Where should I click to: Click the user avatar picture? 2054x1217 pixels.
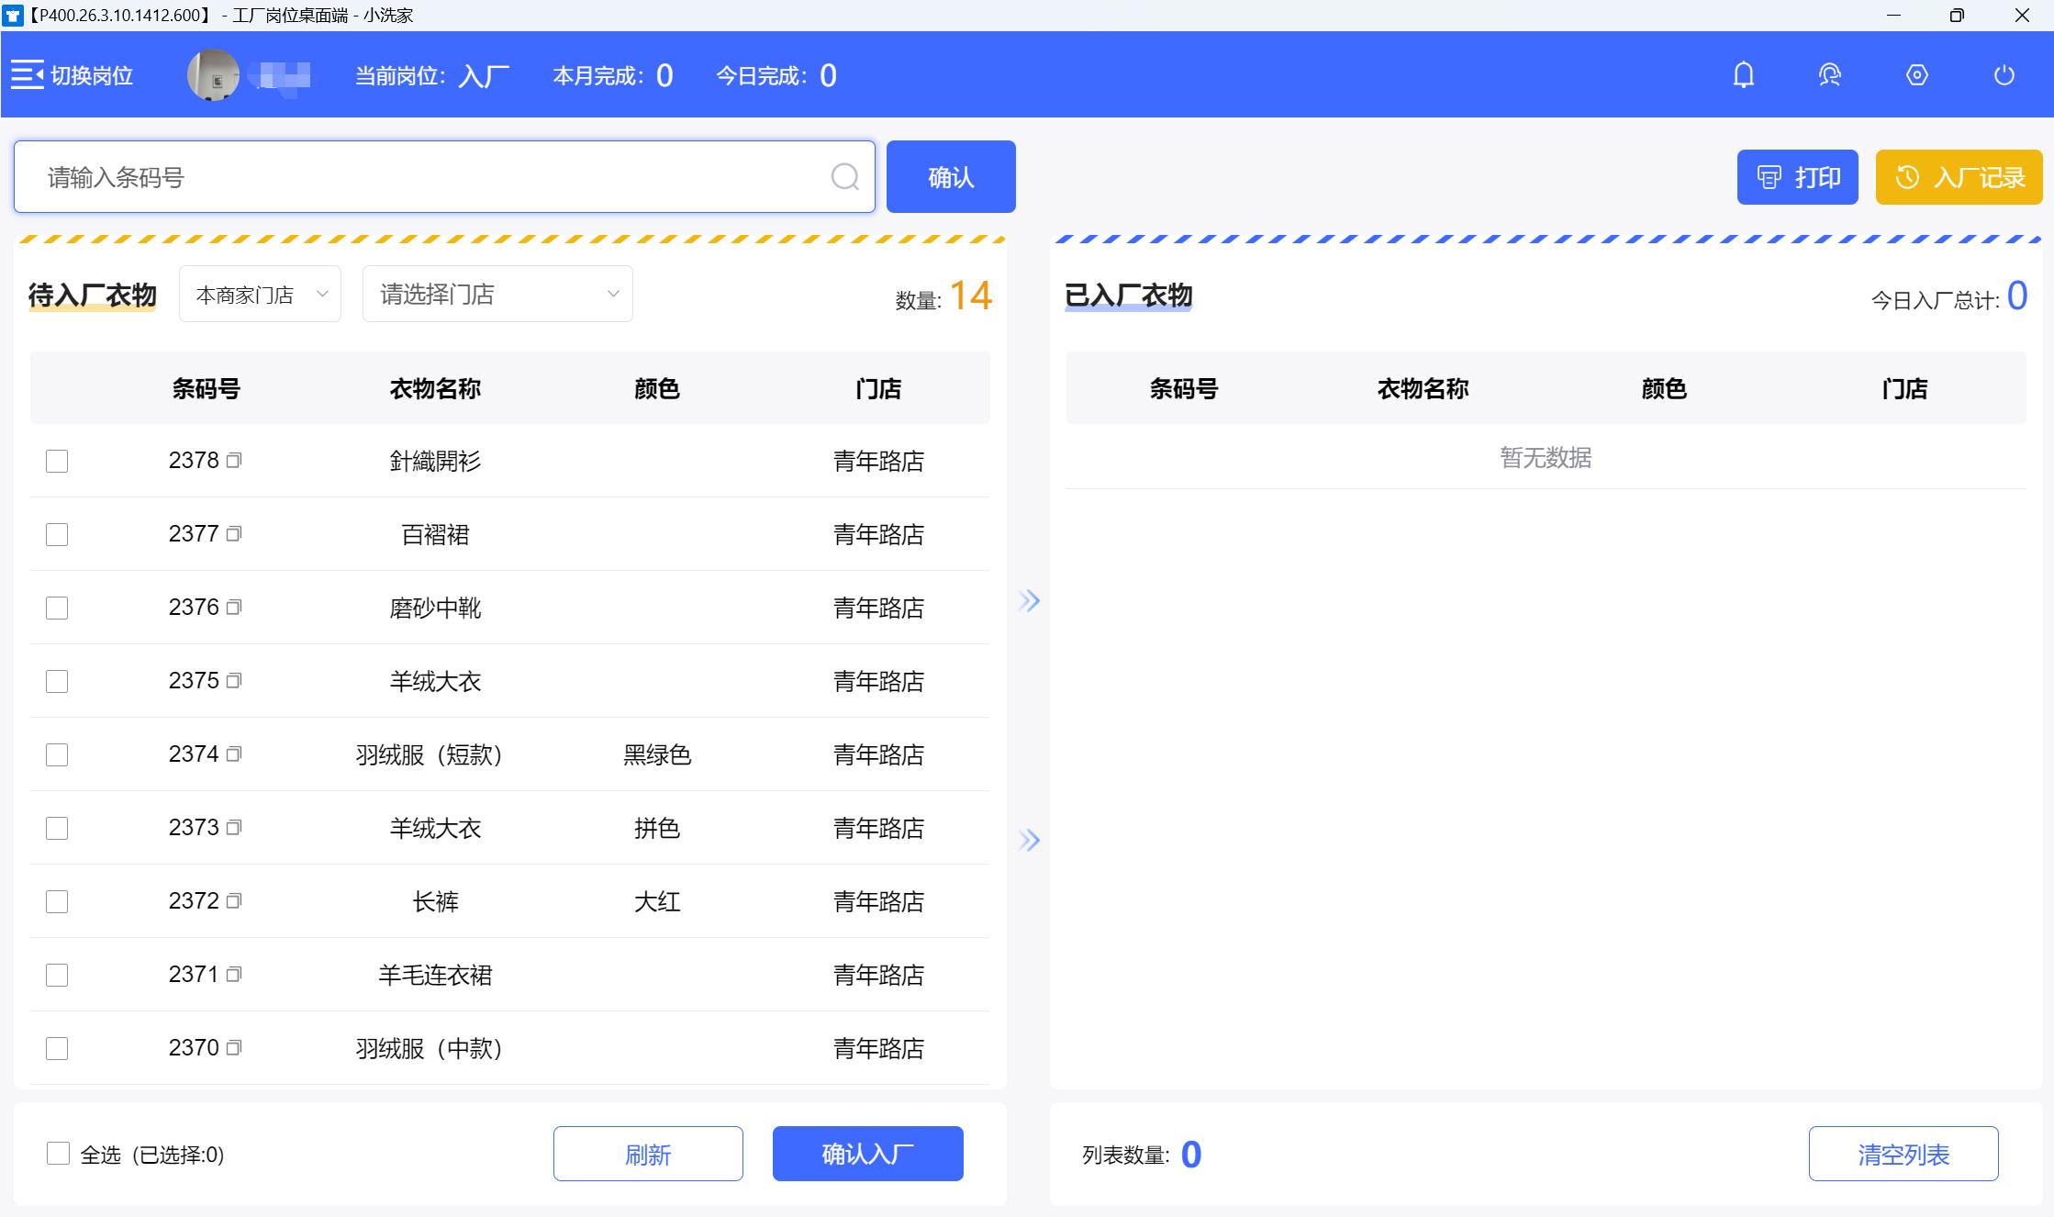(x=213, y=75)
